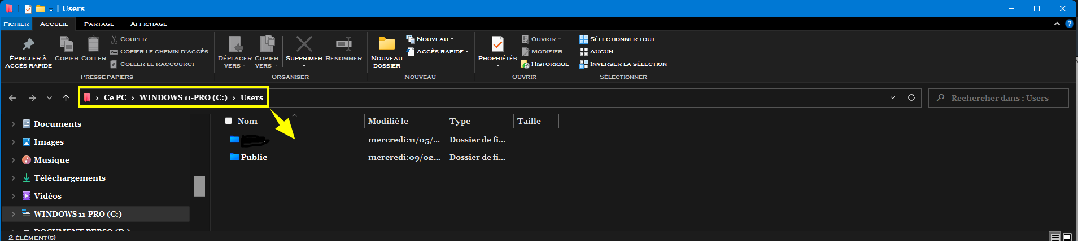The image size is (1078, 241).
Task: Expand Images in the navigation pane
Action: [13, 142]
